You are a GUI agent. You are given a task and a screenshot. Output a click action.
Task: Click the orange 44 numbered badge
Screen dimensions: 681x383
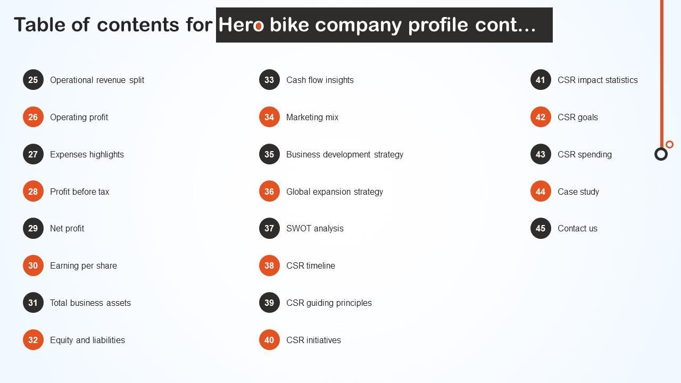tap(541, 191)
